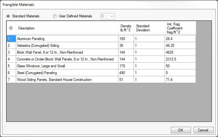Image resolution: width=218 pixels, height=137 pixels.
Task: Select the Aluminum Paneling row
Action: tap(67, 39)
